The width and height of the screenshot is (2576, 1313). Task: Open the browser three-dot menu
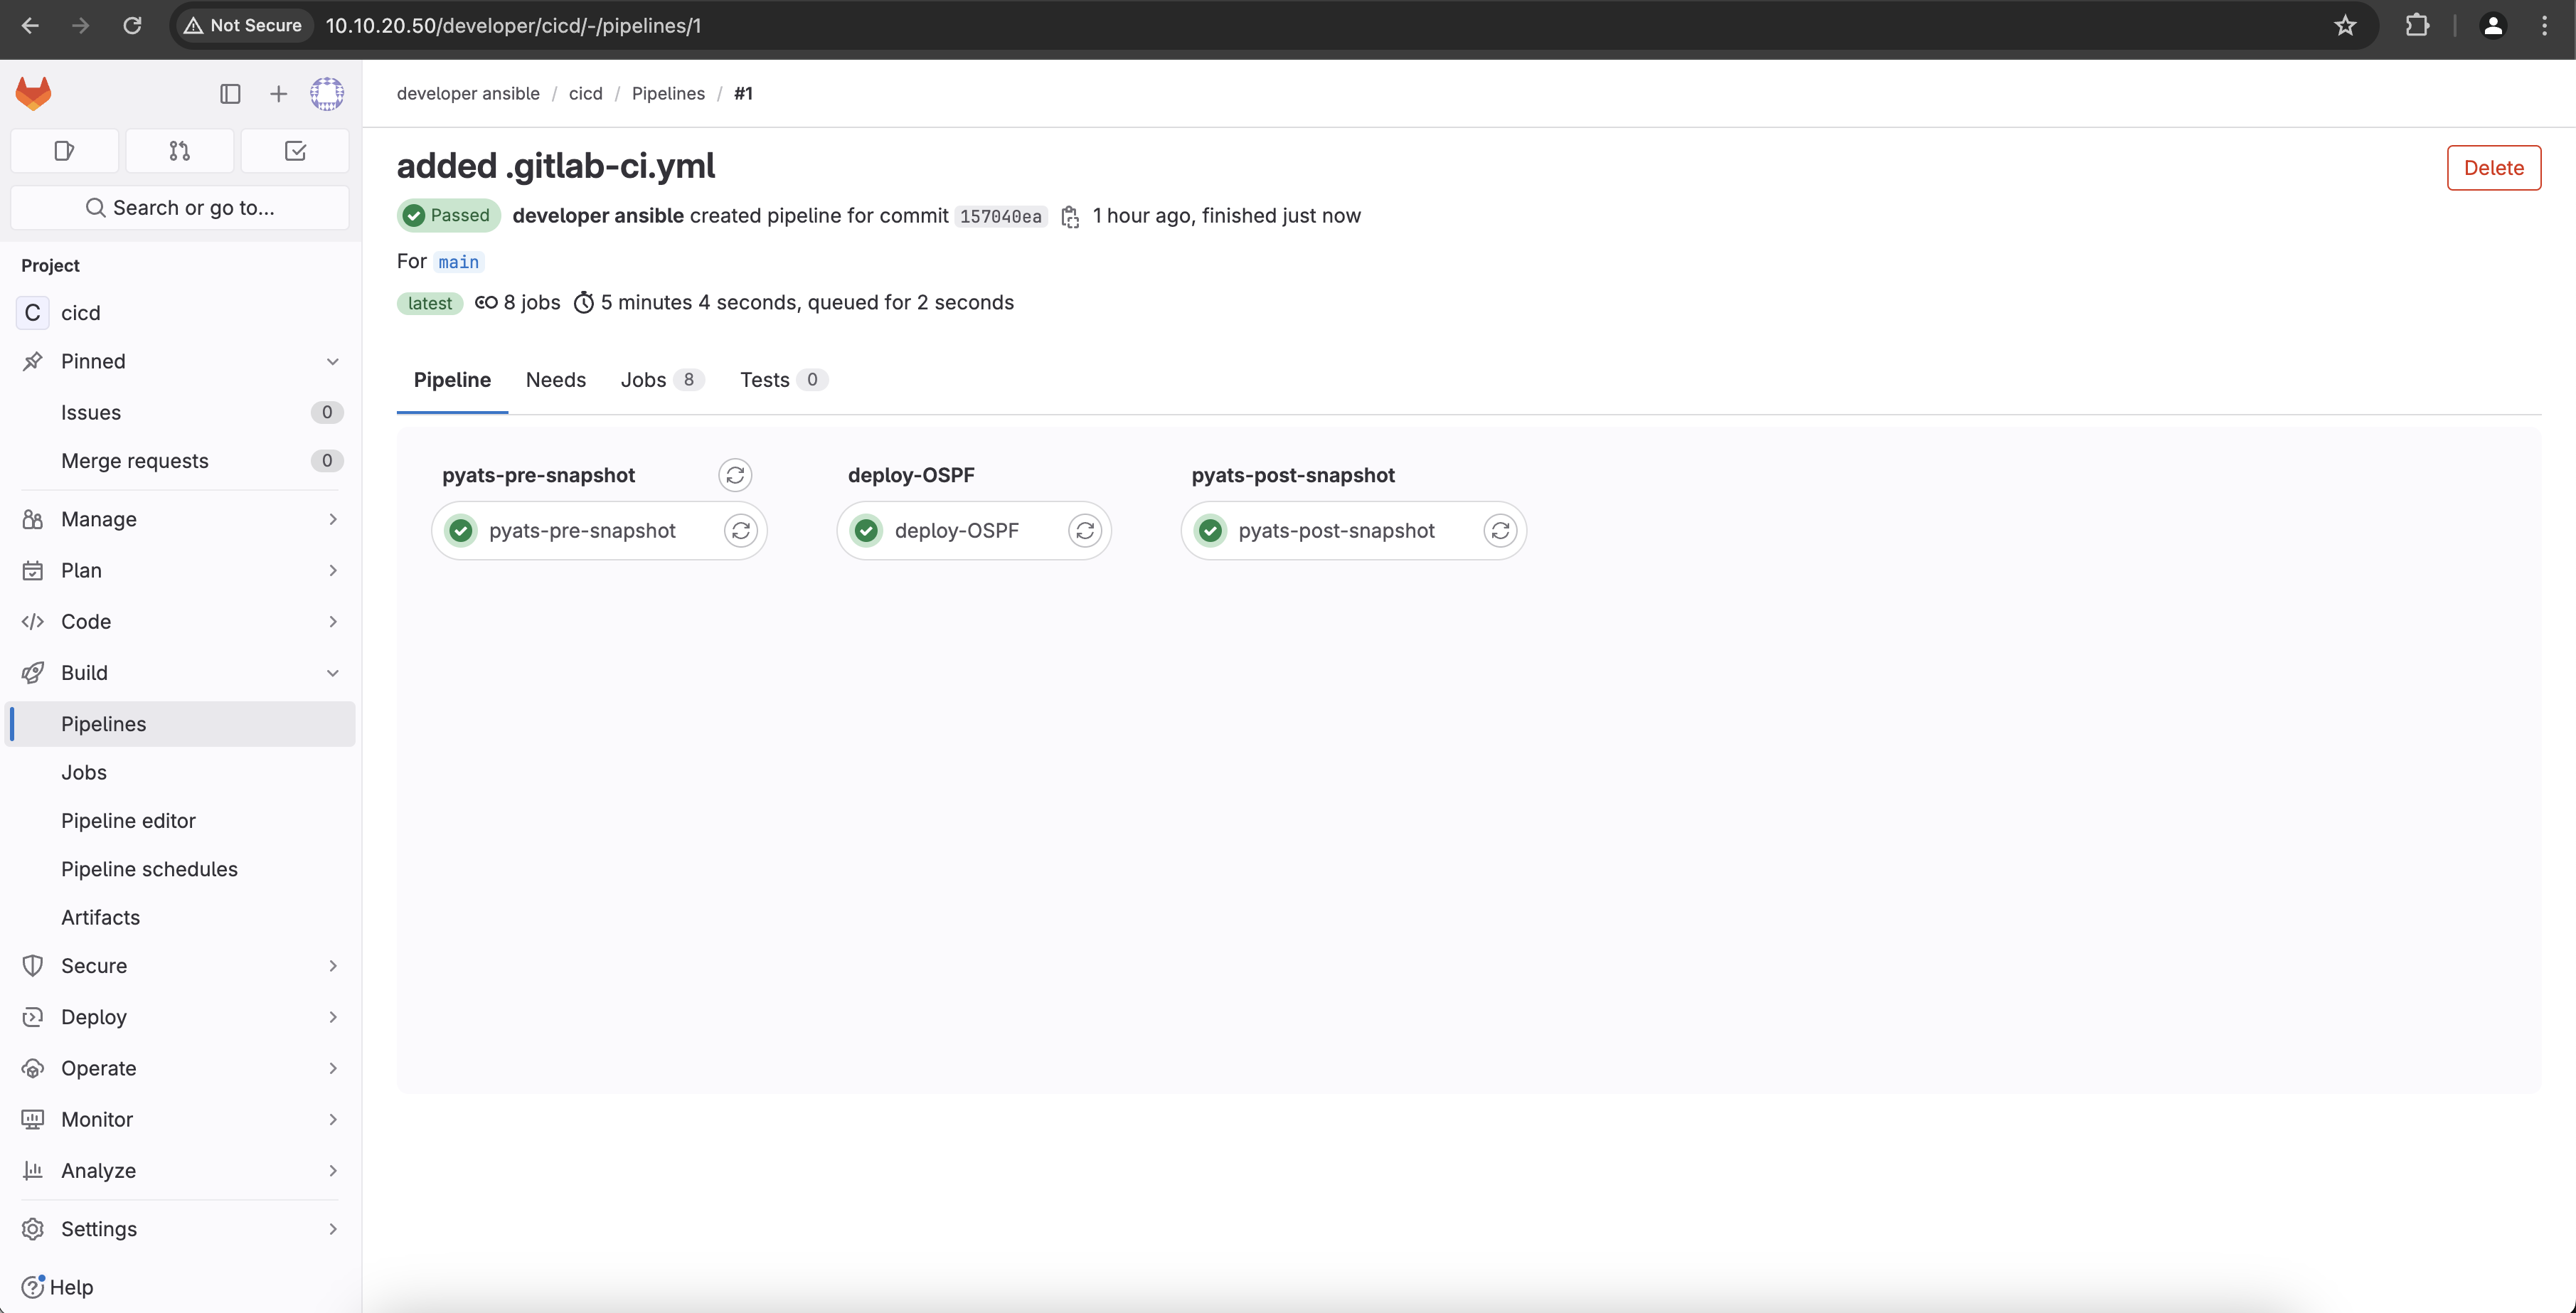pos(2545,26)
